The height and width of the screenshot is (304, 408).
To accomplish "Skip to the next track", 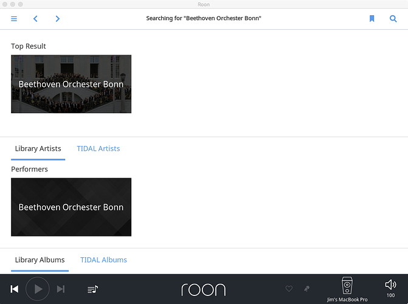I will point(61,289).
